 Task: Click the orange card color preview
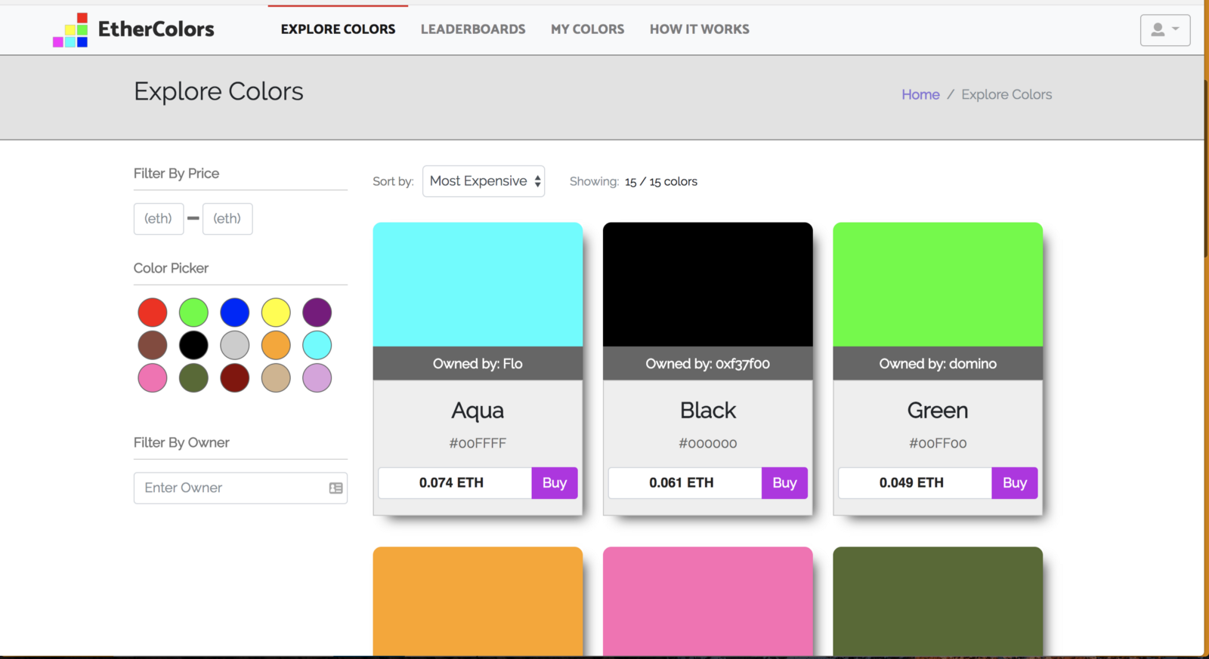[x=478, y=602]
